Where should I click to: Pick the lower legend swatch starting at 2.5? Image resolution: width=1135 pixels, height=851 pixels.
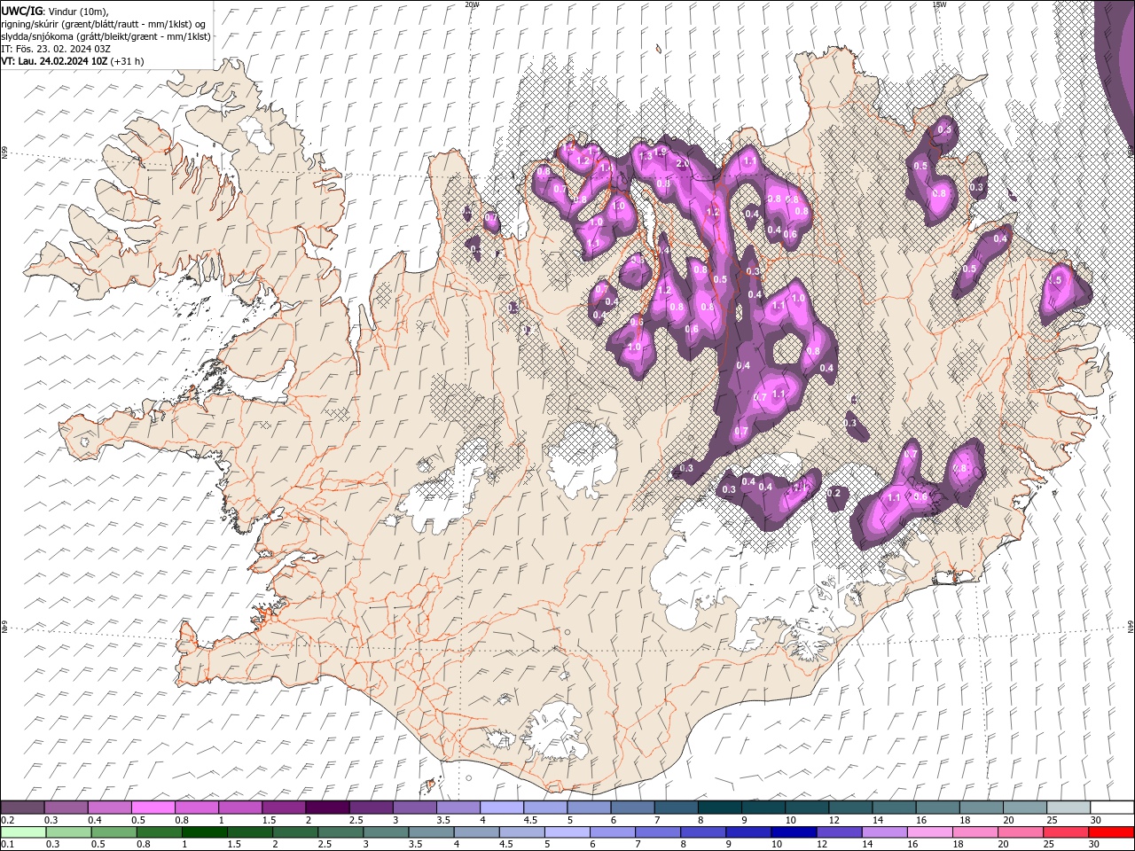click(340, 832)
